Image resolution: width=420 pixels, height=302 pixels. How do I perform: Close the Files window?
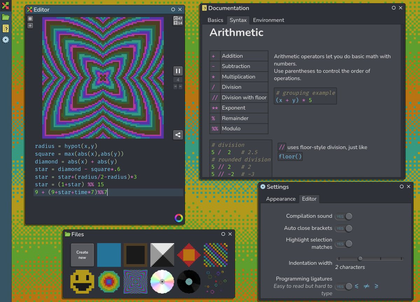click(230, 234)
